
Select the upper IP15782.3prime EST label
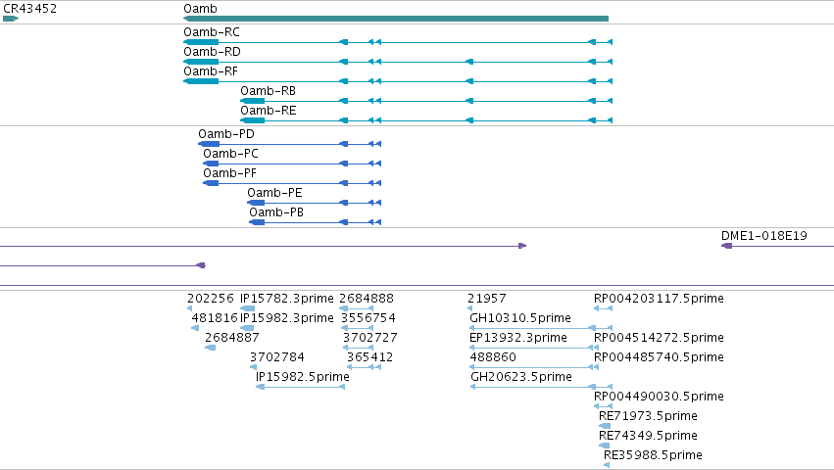point(287,299)
